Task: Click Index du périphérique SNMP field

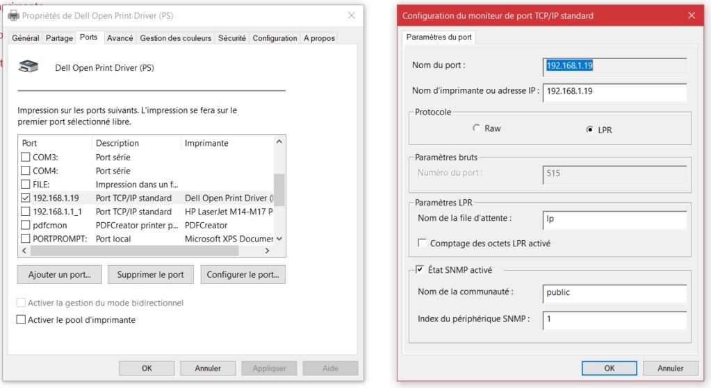Action: point(615,320)
